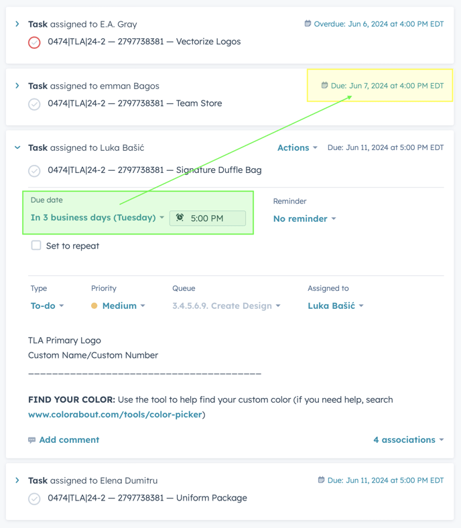Click calendar icon next to Overdue Jun 6

pyautogui.click(x=308, y=23)
